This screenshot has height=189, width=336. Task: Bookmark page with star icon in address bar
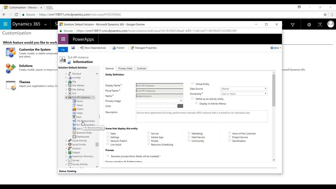(325, 15)
